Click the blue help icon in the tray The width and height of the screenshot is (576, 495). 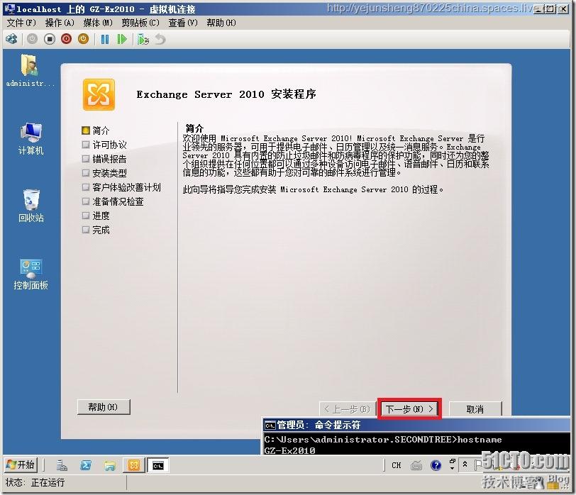point(436,466)
